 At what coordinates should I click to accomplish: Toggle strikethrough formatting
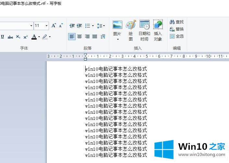10,37
